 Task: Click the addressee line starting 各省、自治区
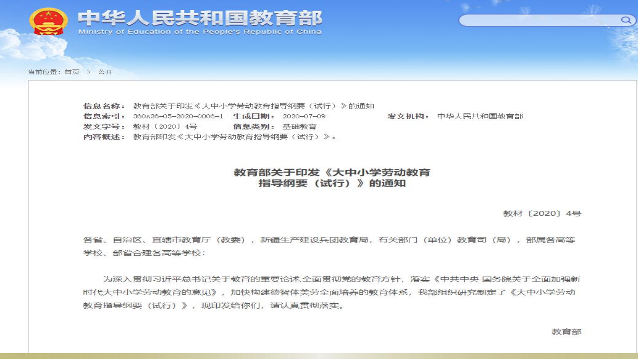pos(329,240)
